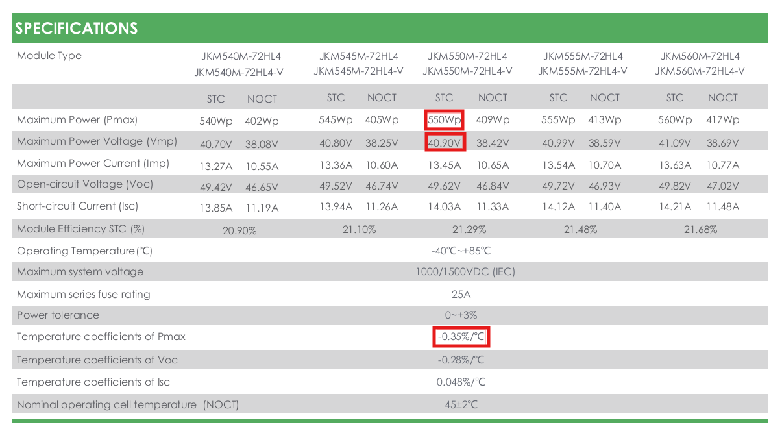Click the 14.21A Isc value

tap(676, 207)
